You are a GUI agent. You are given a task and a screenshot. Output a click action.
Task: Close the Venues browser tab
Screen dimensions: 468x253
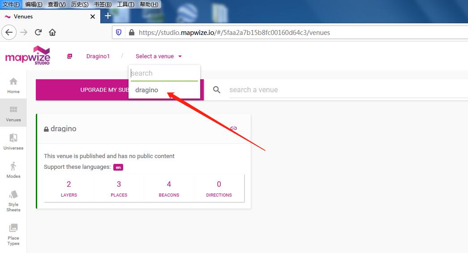93,17
